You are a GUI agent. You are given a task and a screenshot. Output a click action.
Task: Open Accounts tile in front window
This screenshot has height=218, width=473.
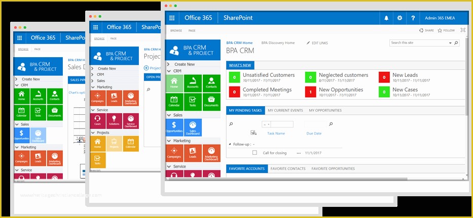(x=193, y=83)
